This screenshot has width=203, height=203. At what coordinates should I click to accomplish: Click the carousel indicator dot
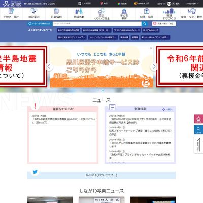tap(103, 90)
